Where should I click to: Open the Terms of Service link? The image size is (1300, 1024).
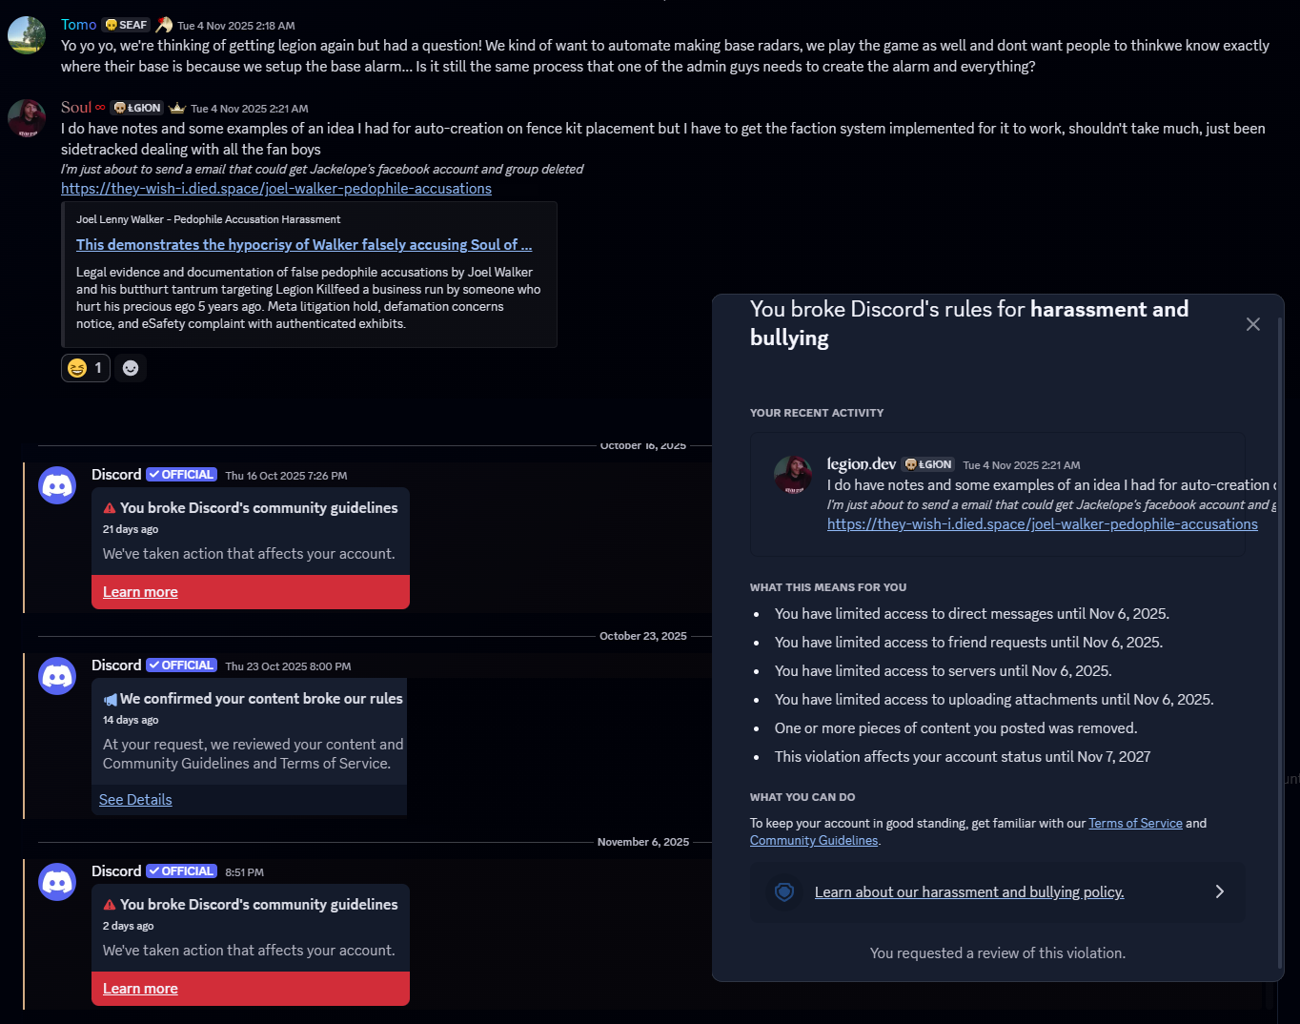[1135, 823]
